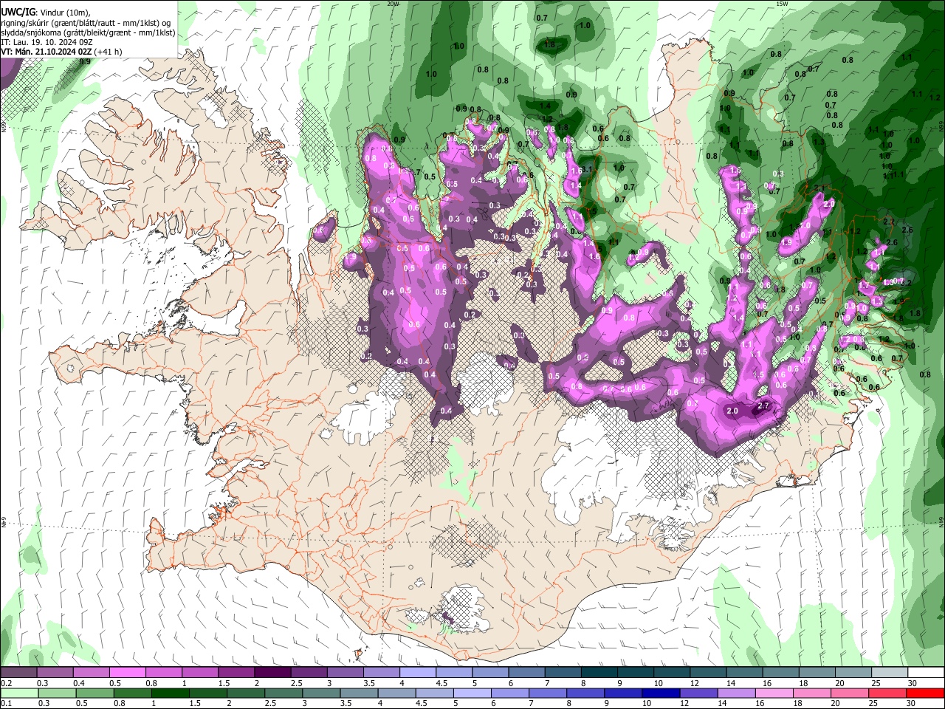Pick lower legend swatch starting at 2
This screenshot has width=945, height=709.
click(x=246, y=693)
